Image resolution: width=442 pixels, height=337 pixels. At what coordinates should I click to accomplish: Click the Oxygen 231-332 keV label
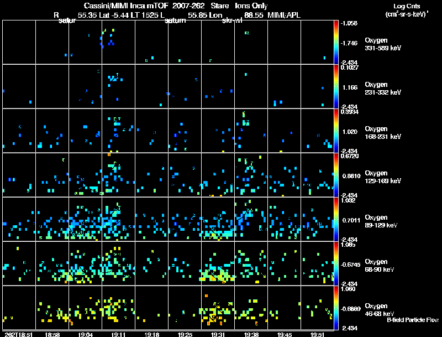[383, 89]
